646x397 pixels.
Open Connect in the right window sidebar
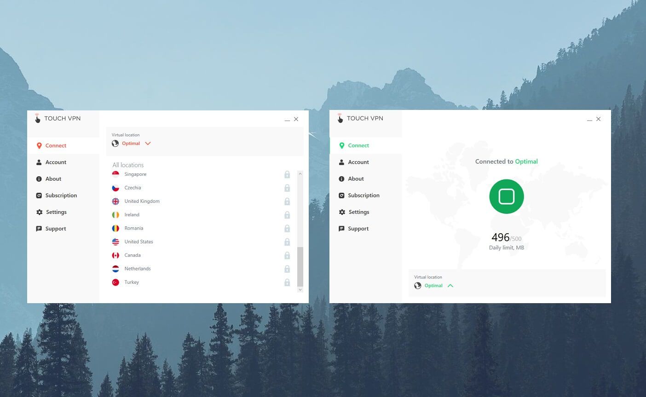tap(366, 145)
